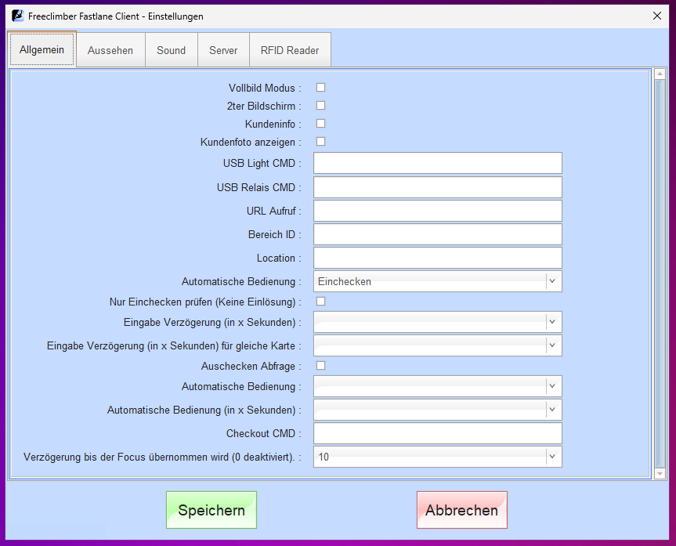The width and height of the screenshot is (676, 546).
Task: Toggle the Auschecken Abfrage checkbox
Action: click(320, 365)
